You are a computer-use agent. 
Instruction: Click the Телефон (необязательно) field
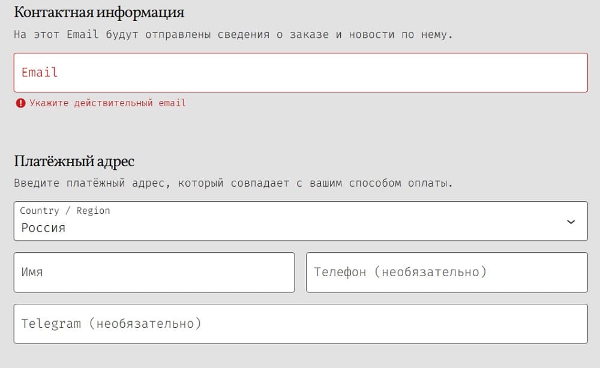pyautogui.click(x=447, y=273)
